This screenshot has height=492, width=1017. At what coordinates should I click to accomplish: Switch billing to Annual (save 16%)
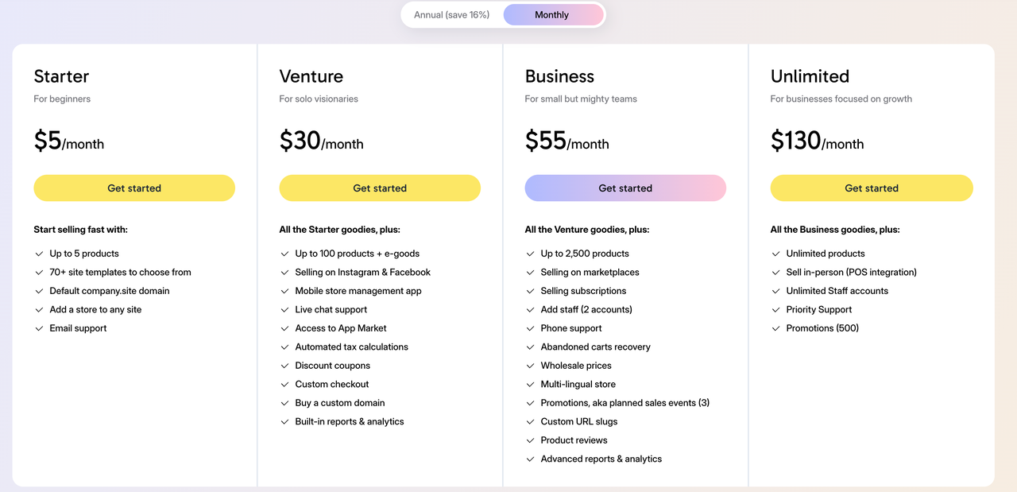[x=451, y=15]
